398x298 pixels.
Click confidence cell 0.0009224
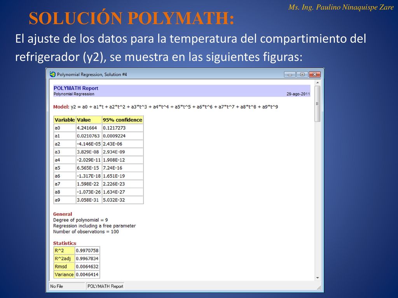122,136
